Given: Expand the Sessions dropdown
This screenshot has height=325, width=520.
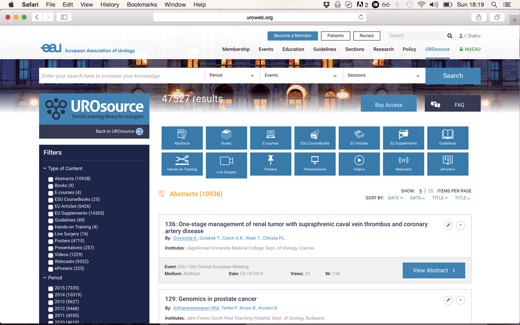Looking at the screenshot, I should (x=383, y=75).
